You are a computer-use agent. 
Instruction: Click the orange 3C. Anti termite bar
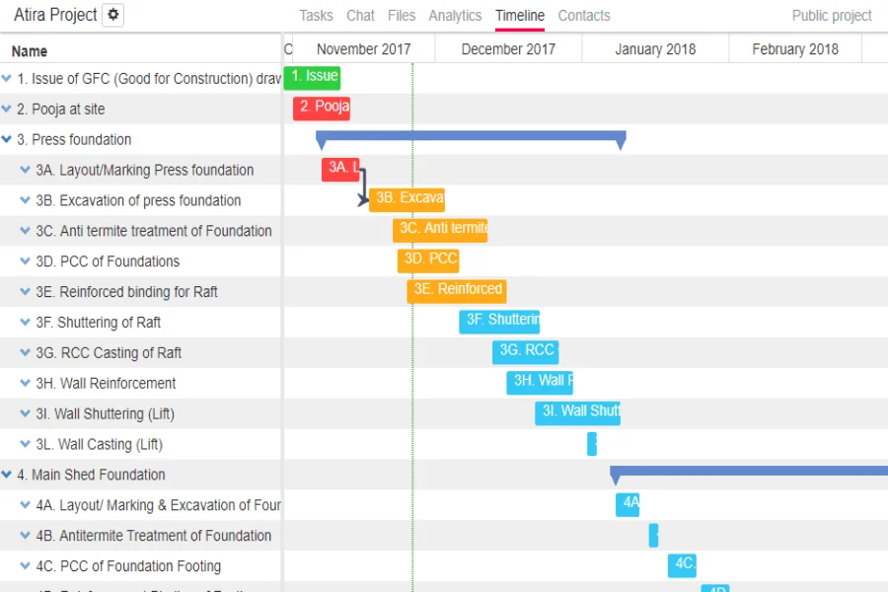click(x=440, y=229)
